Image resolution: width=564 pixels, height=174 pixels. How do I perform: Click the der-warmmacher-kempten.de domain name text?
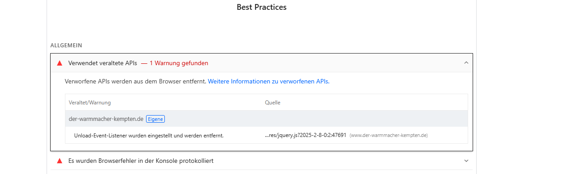[106, 119]
